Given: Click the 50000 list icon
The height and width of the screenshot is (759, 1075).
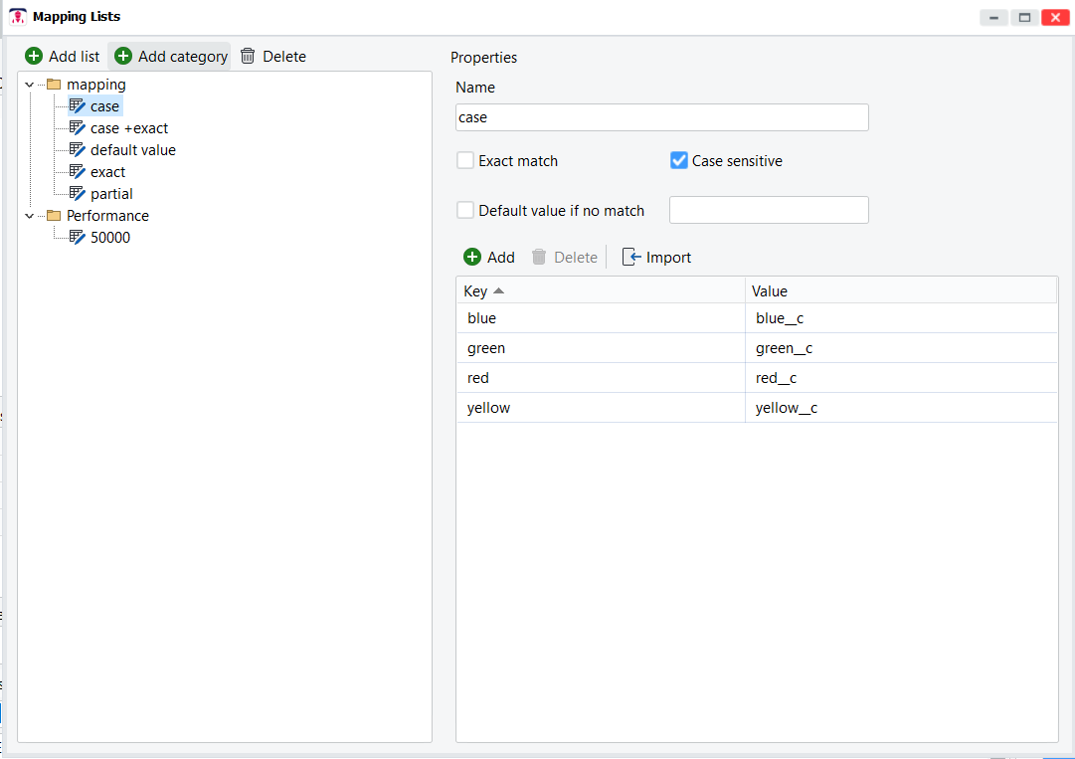Looking at the screenshot, I should tap(77, 238).
